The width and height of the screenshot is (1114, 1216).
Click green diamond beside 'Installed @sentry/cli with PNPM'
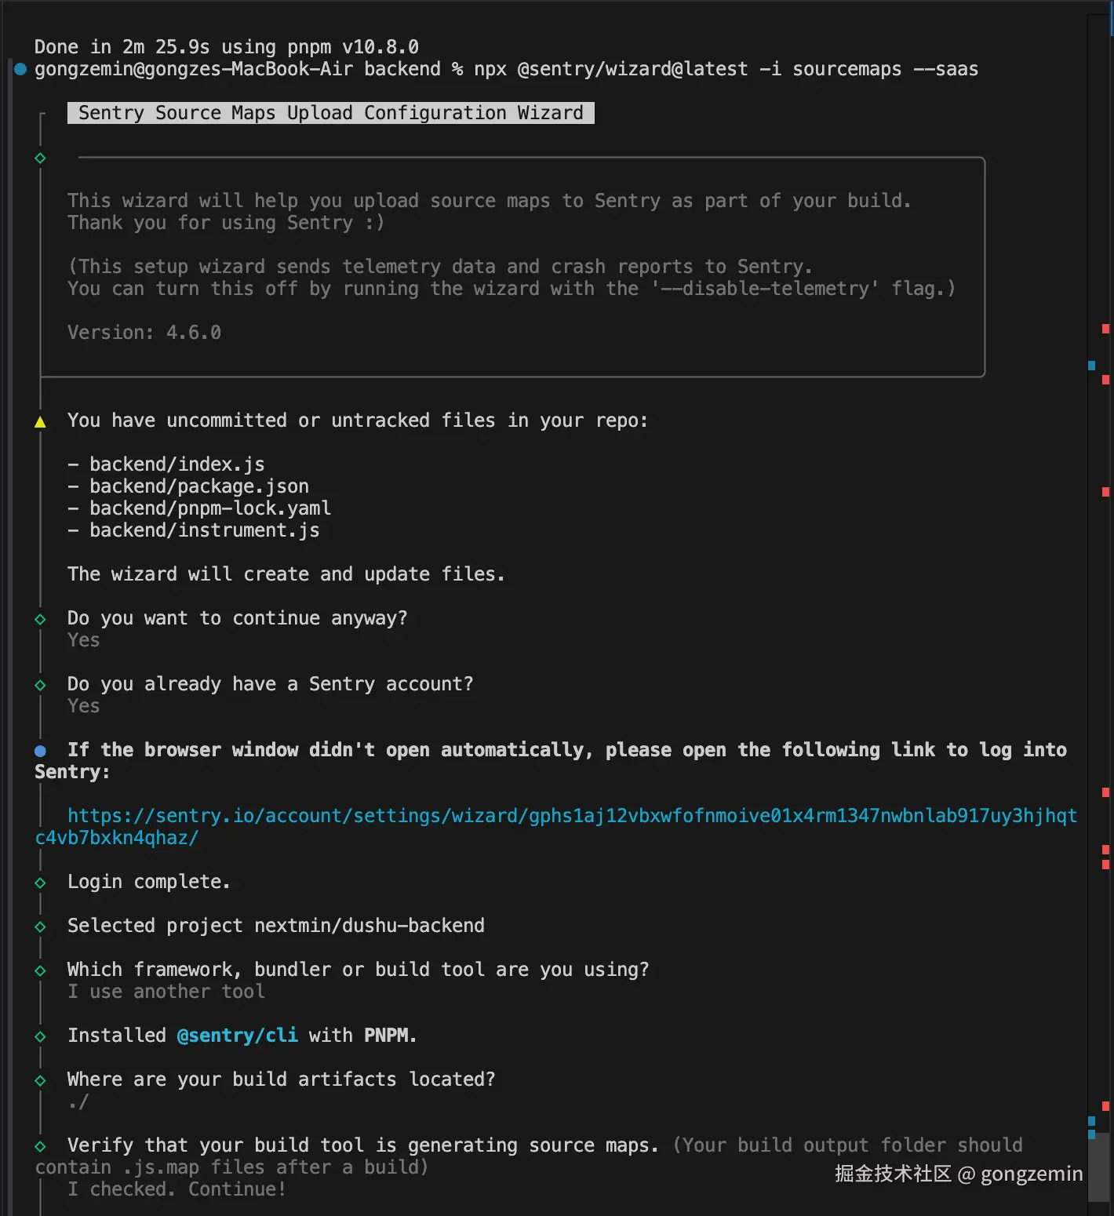40,1036
